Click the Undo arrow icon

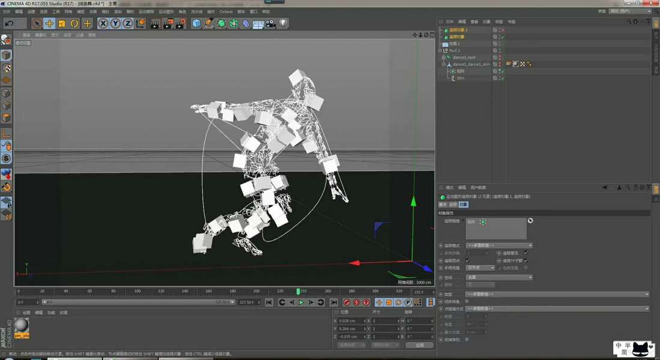(x=9, y=23)
